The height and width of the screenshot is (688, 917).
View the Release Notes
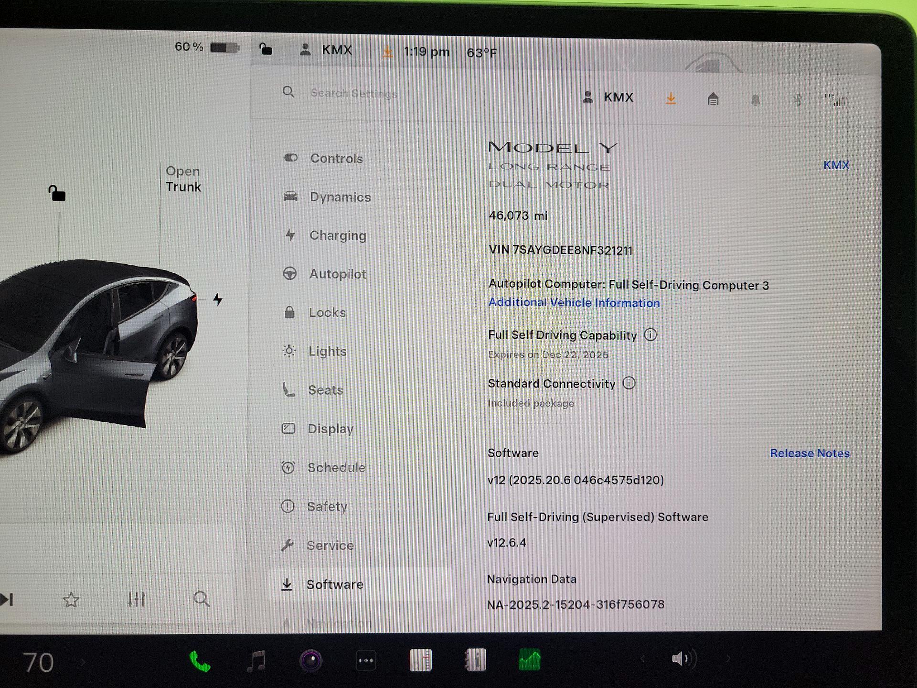click(809, 453)
